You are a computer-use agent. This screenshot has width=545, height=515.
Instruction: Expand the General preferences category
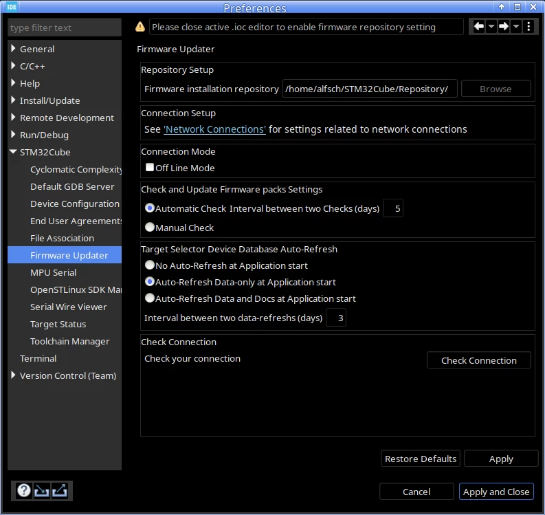tap(13, 49)
